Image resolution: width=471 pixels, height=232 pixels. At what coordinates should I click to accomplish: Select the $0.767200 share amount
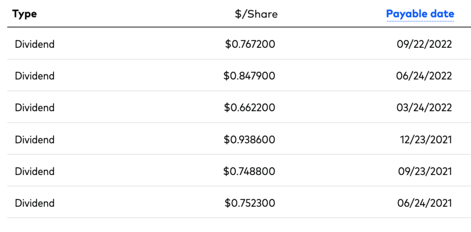tap(250, 44)
